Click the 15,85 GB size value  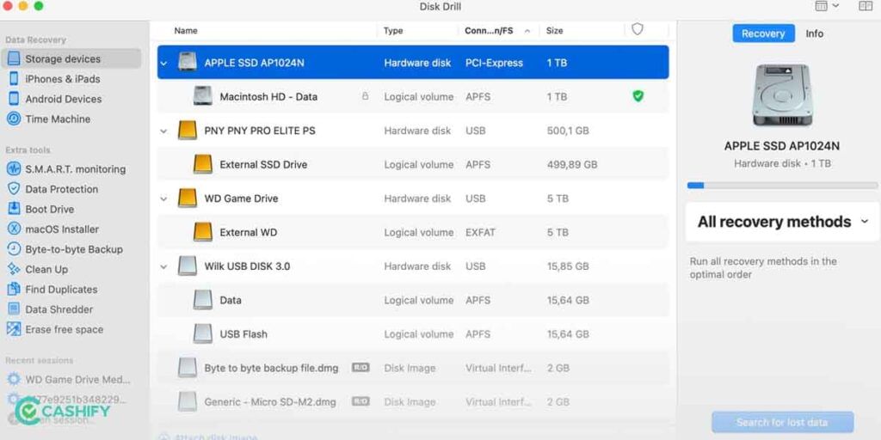tap(568, 266)
